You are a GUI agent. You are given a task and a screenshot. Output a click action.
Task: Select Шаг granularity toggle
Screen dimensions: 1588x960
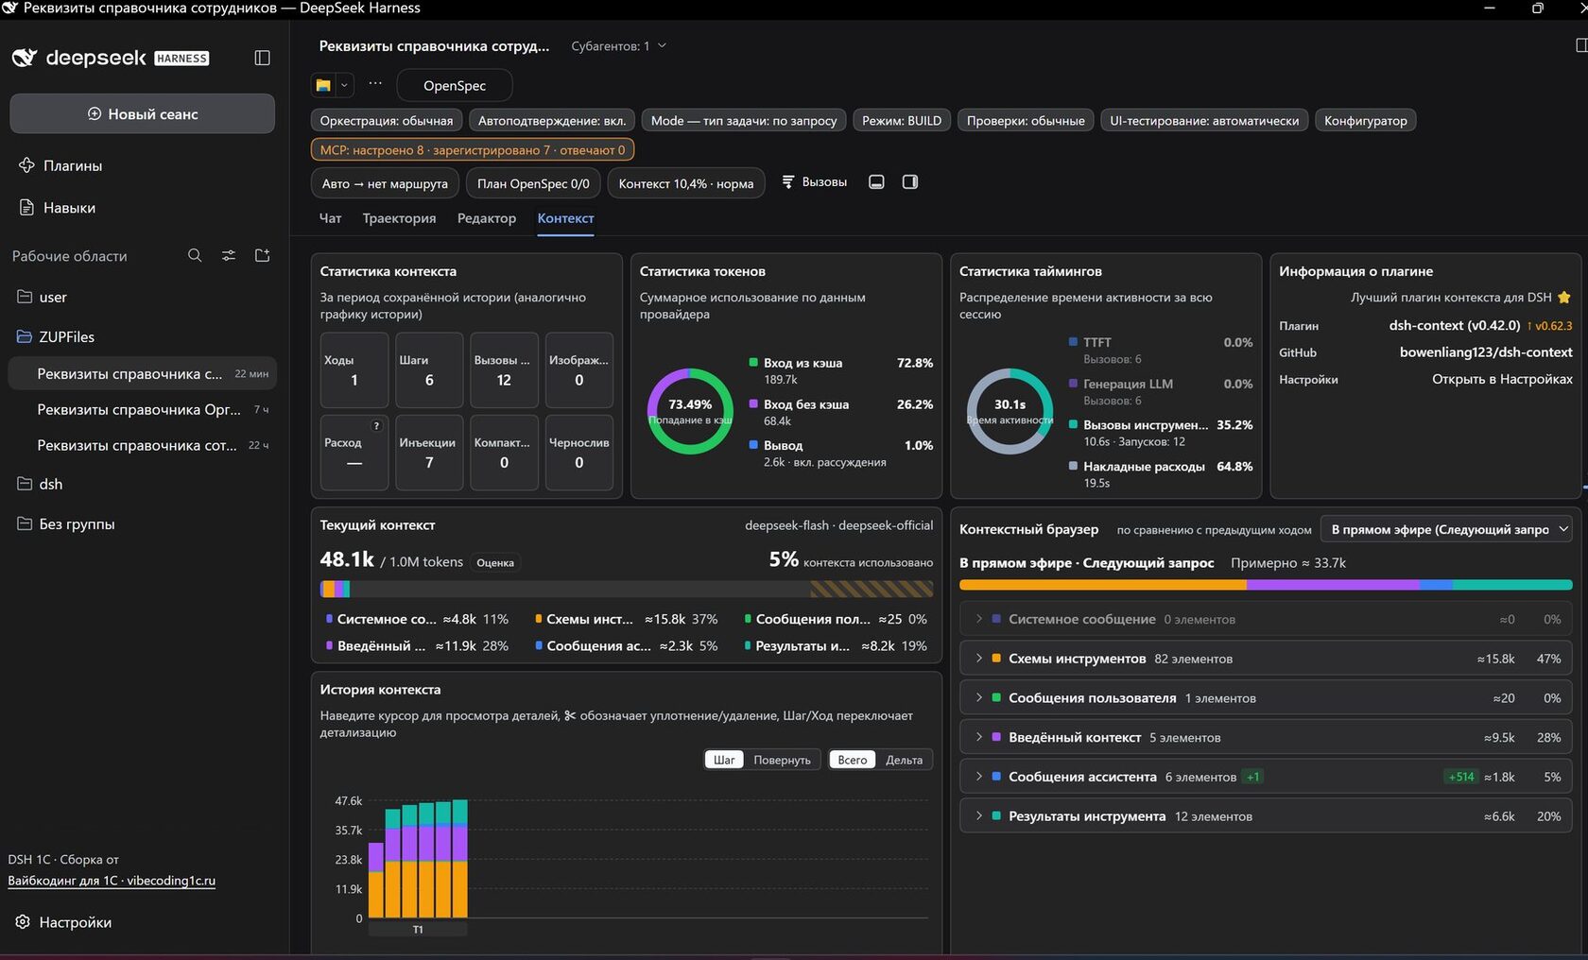click(724, 760)
